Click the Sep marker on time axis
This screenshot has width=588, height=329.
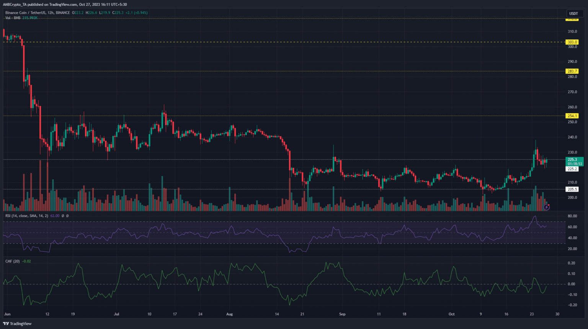[342, 314]
